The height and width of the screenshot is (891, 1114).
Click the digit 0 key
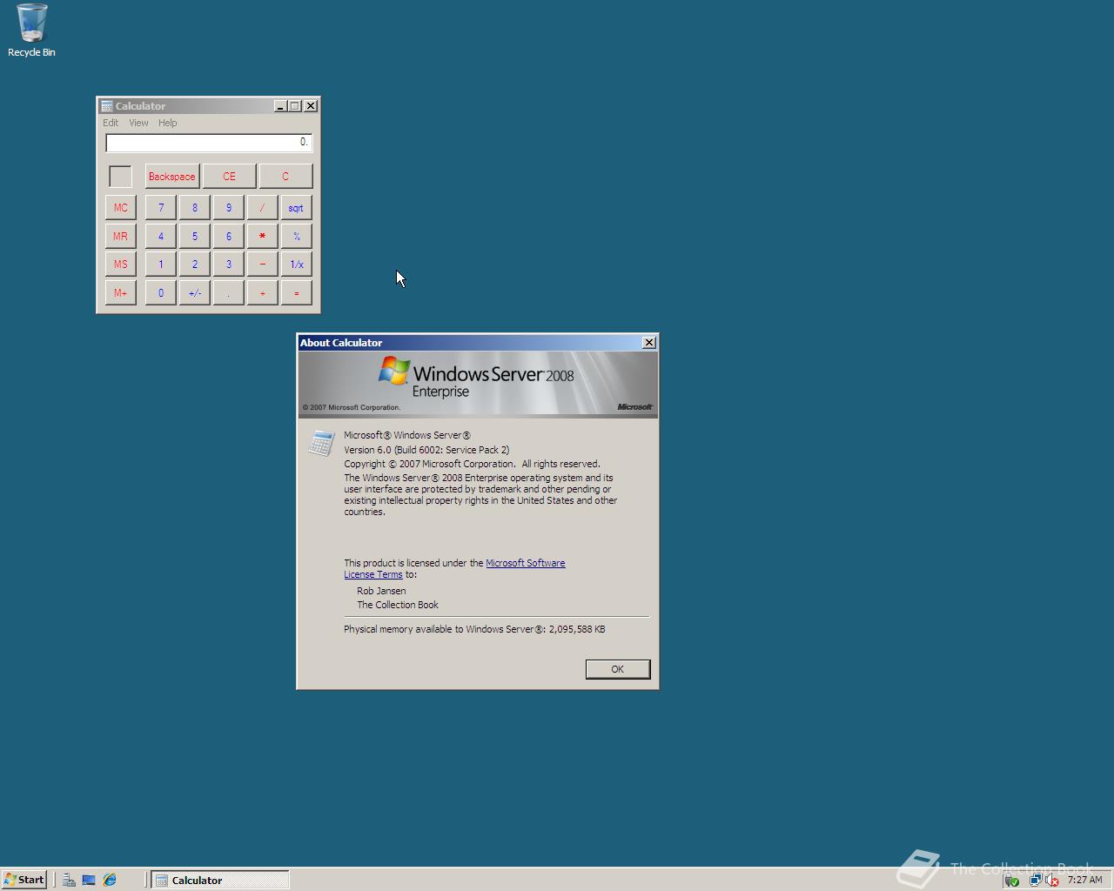(161, 293)
